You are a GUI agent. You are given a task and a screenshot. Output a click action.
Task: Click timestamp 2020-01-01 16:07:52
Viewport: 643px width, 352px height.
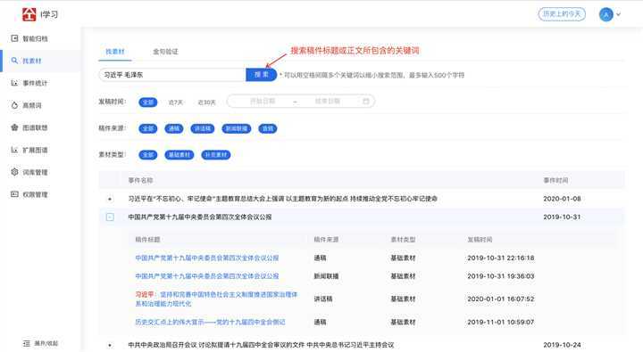(501, 299)
